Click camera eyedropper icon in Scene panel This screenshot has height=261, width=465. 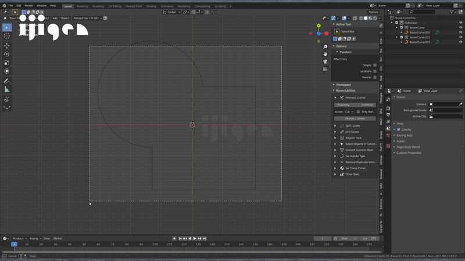pyautogui.click(x=460, y=104)
